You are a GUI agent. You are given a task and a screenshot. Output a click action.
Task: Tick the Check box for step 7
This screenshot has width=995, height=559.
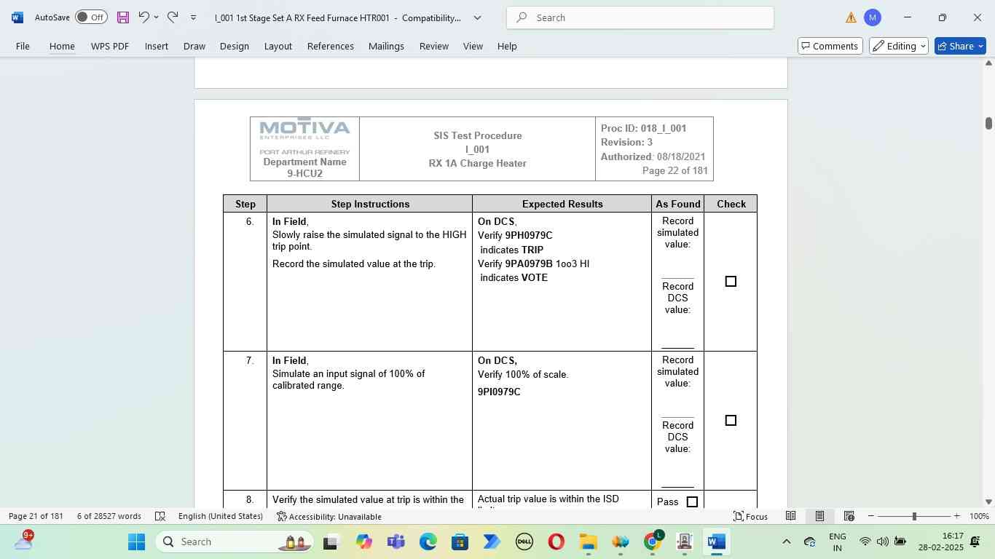click(x=731, y=421)
